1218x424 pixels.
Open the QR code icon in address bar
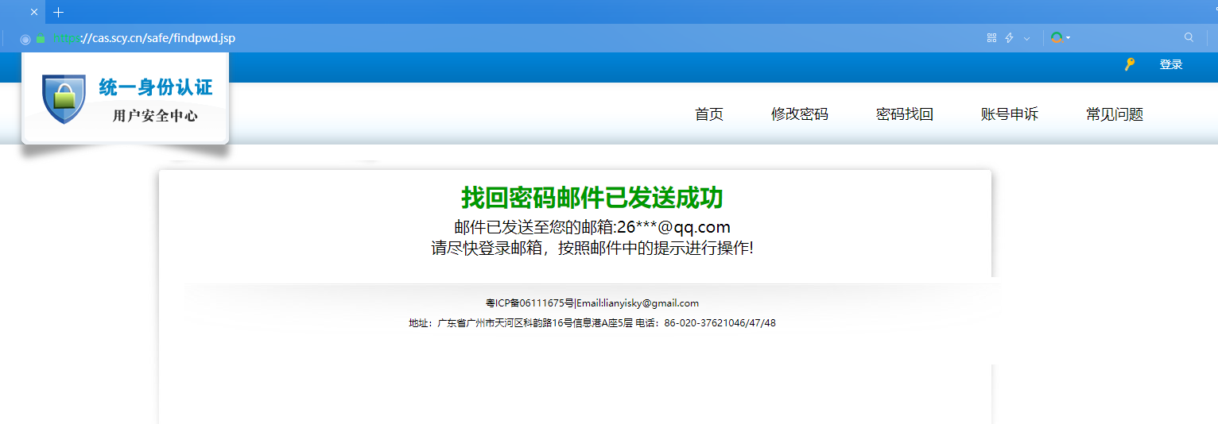tap(991, 37)
